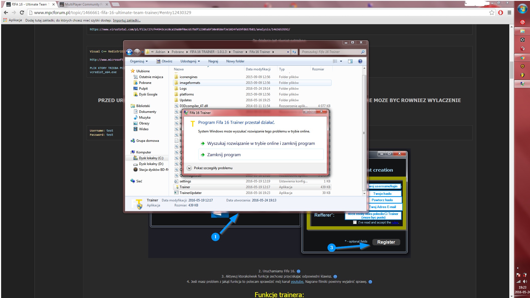Open the Chrome hamburger menu

tap(510, 12)
